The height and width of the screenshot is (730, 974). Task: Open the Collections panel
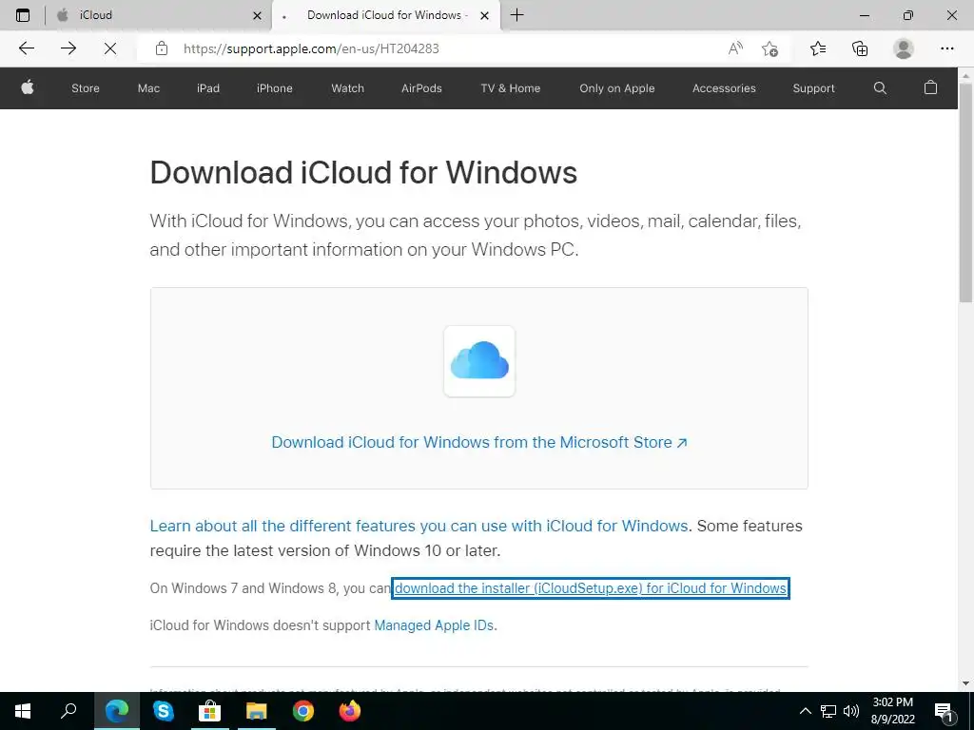(860, 48)
